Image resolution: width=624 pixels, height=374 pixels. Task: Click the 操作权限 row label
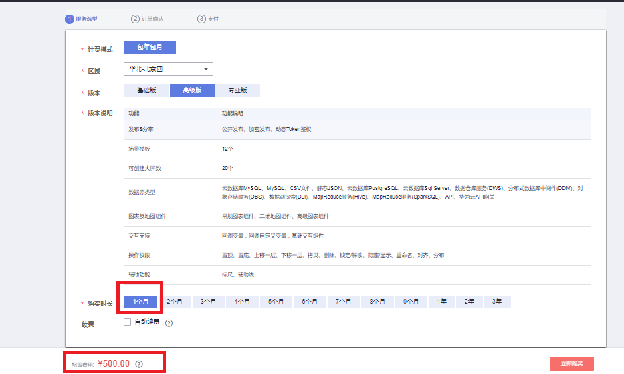[x=139, y=256]
